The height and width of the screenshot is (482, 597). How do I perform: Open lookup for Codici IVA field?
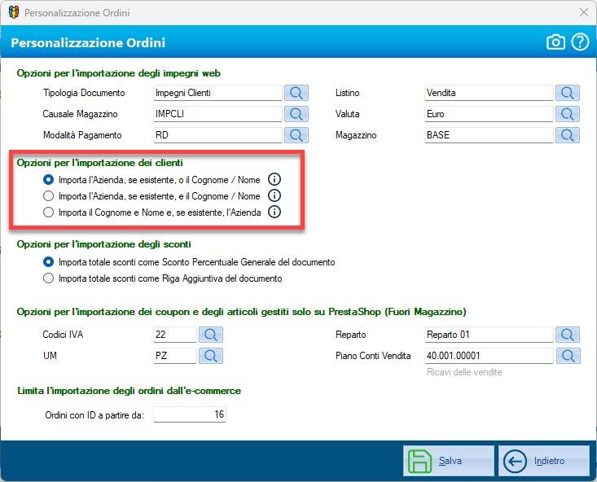(211, 335)
